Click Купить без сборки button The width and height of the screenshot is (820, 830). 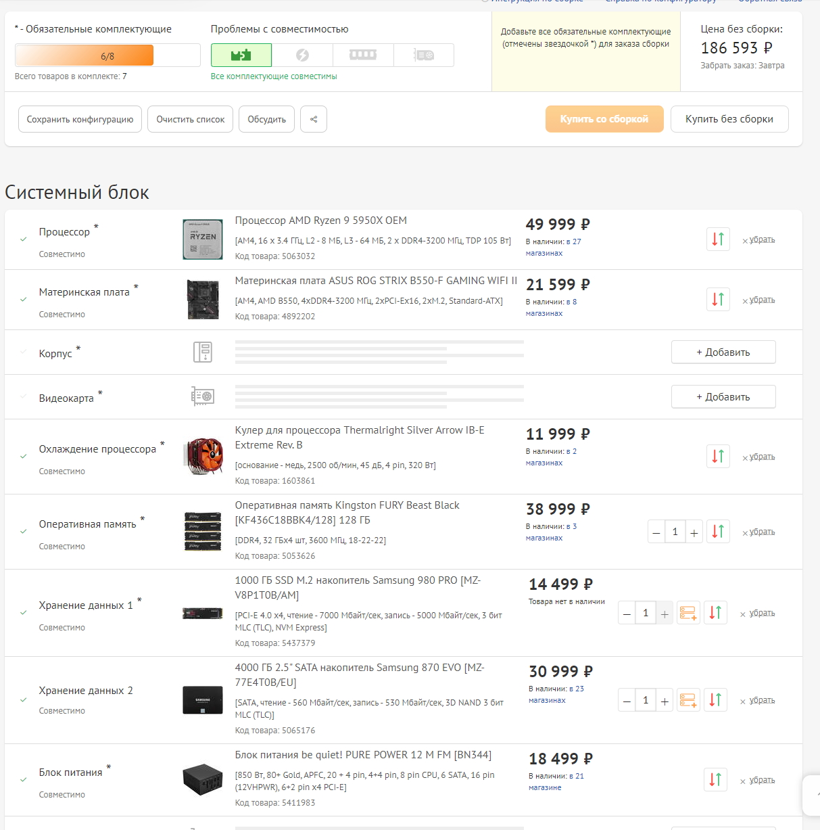coord(729,119)
